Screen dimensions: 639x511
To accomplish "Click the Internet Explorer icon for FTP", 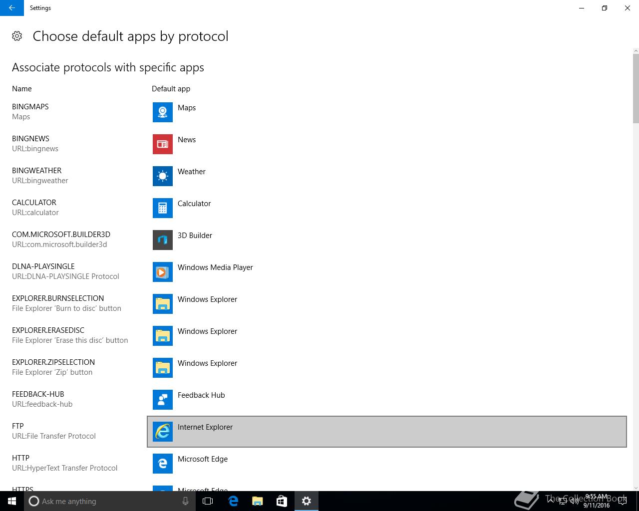I will pyautogui.click(x=163, y=432).
